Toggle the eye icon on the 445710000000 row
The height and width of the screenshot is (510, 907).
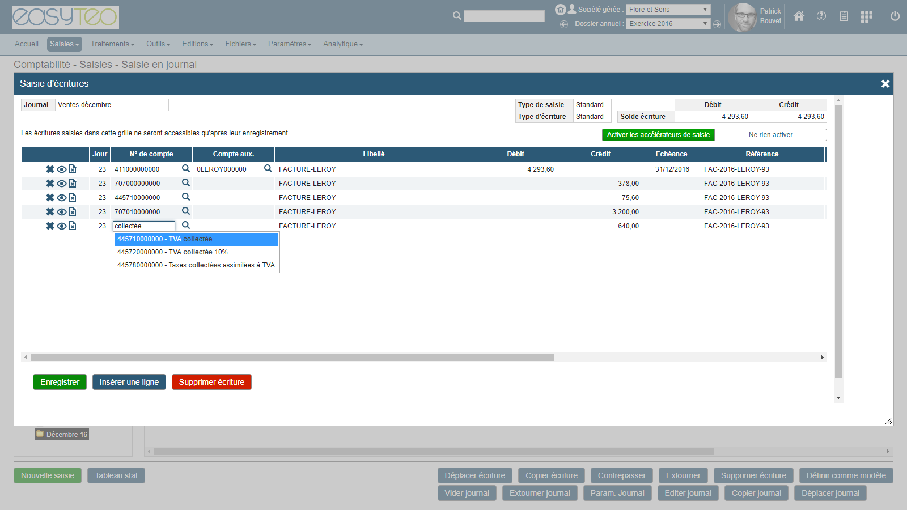point(61,198)
